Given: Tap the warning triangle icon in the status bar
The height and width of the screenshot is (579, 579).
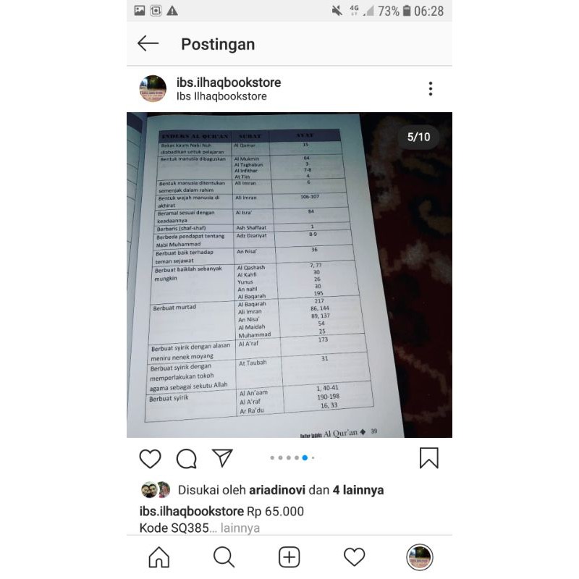Looking at the screenshot, I should click(x=172, y=11).
